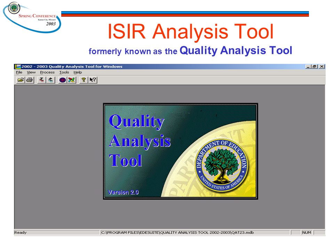Click the Department of Education seal
The height and width of the screenshot is (250, 334).
click(222, 166)
